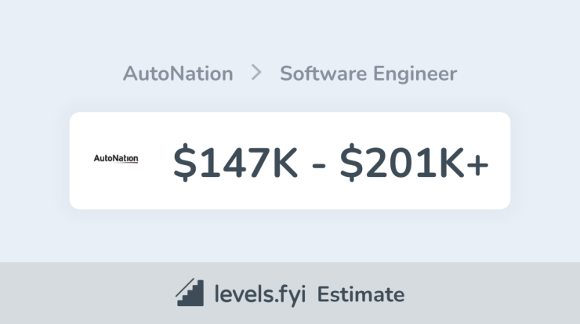Image resolution: width=580 pixels, height=324 pixels.
Task: Click the dollar sign before 147K
Action: (184, 162)
